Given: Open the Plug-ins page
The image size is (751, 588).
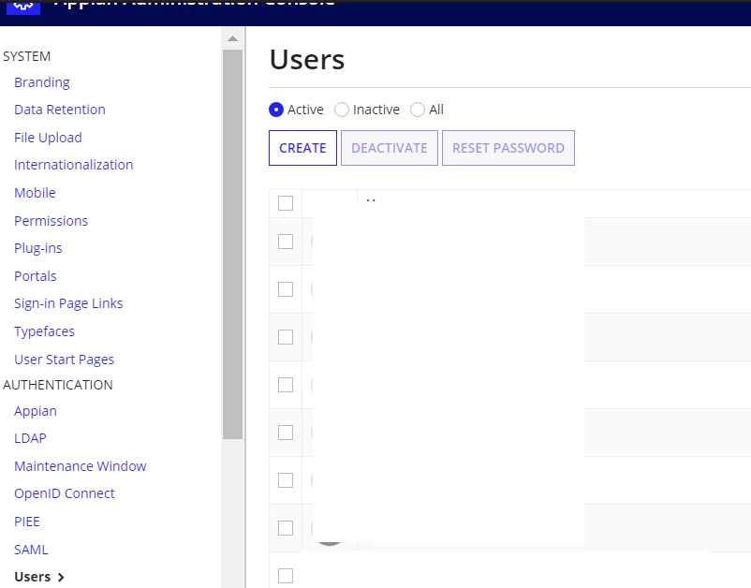Looking at the screenshot, I should click(37, 248).
